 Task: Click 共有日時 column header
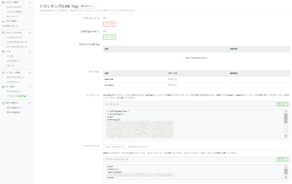[234, 49]
